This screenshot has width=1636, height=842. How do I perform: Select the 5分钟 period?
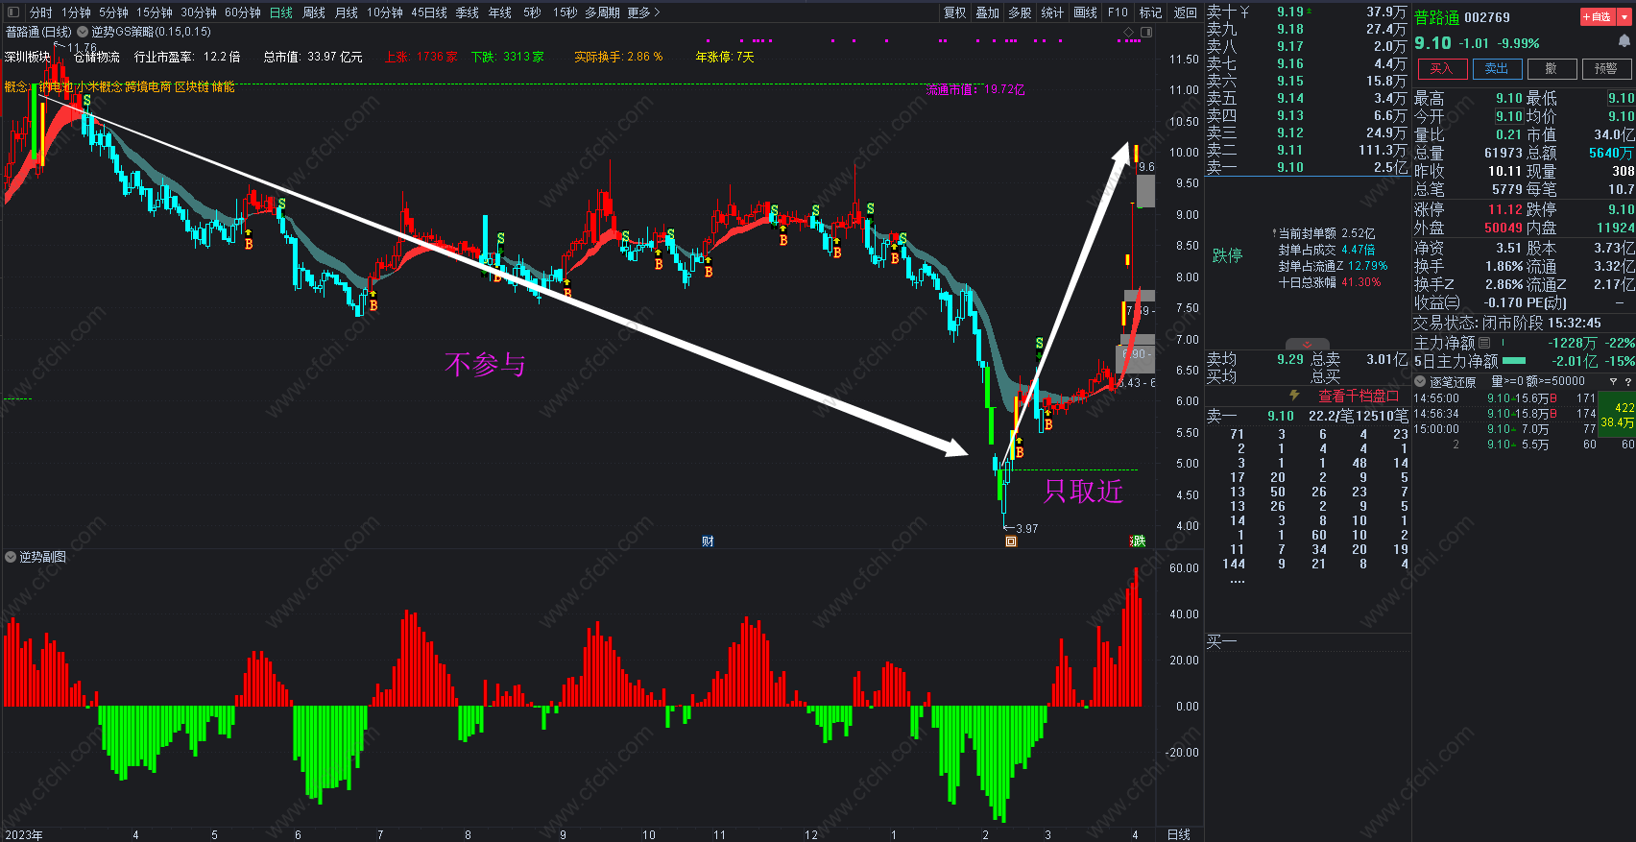(x=113, y=12)
